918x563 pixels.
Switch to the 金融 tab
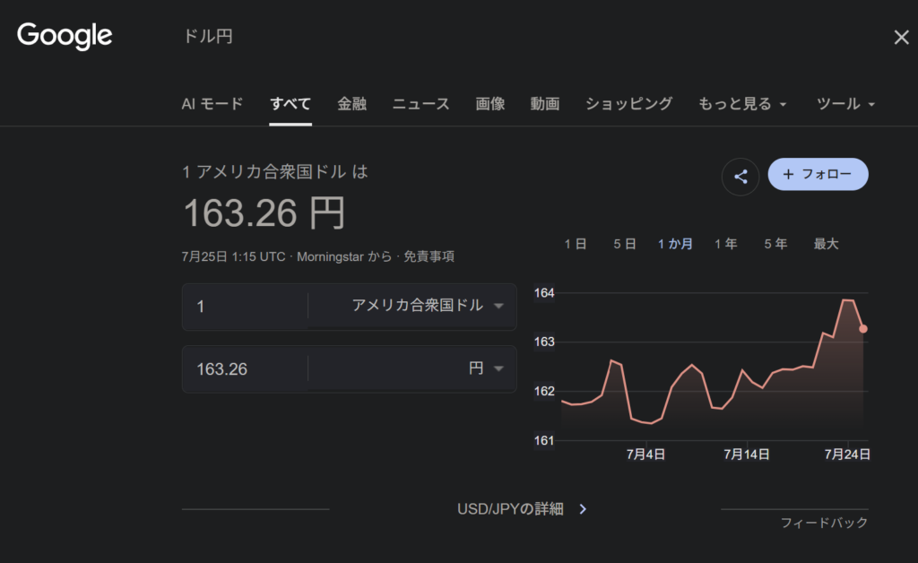click(351, 104)
